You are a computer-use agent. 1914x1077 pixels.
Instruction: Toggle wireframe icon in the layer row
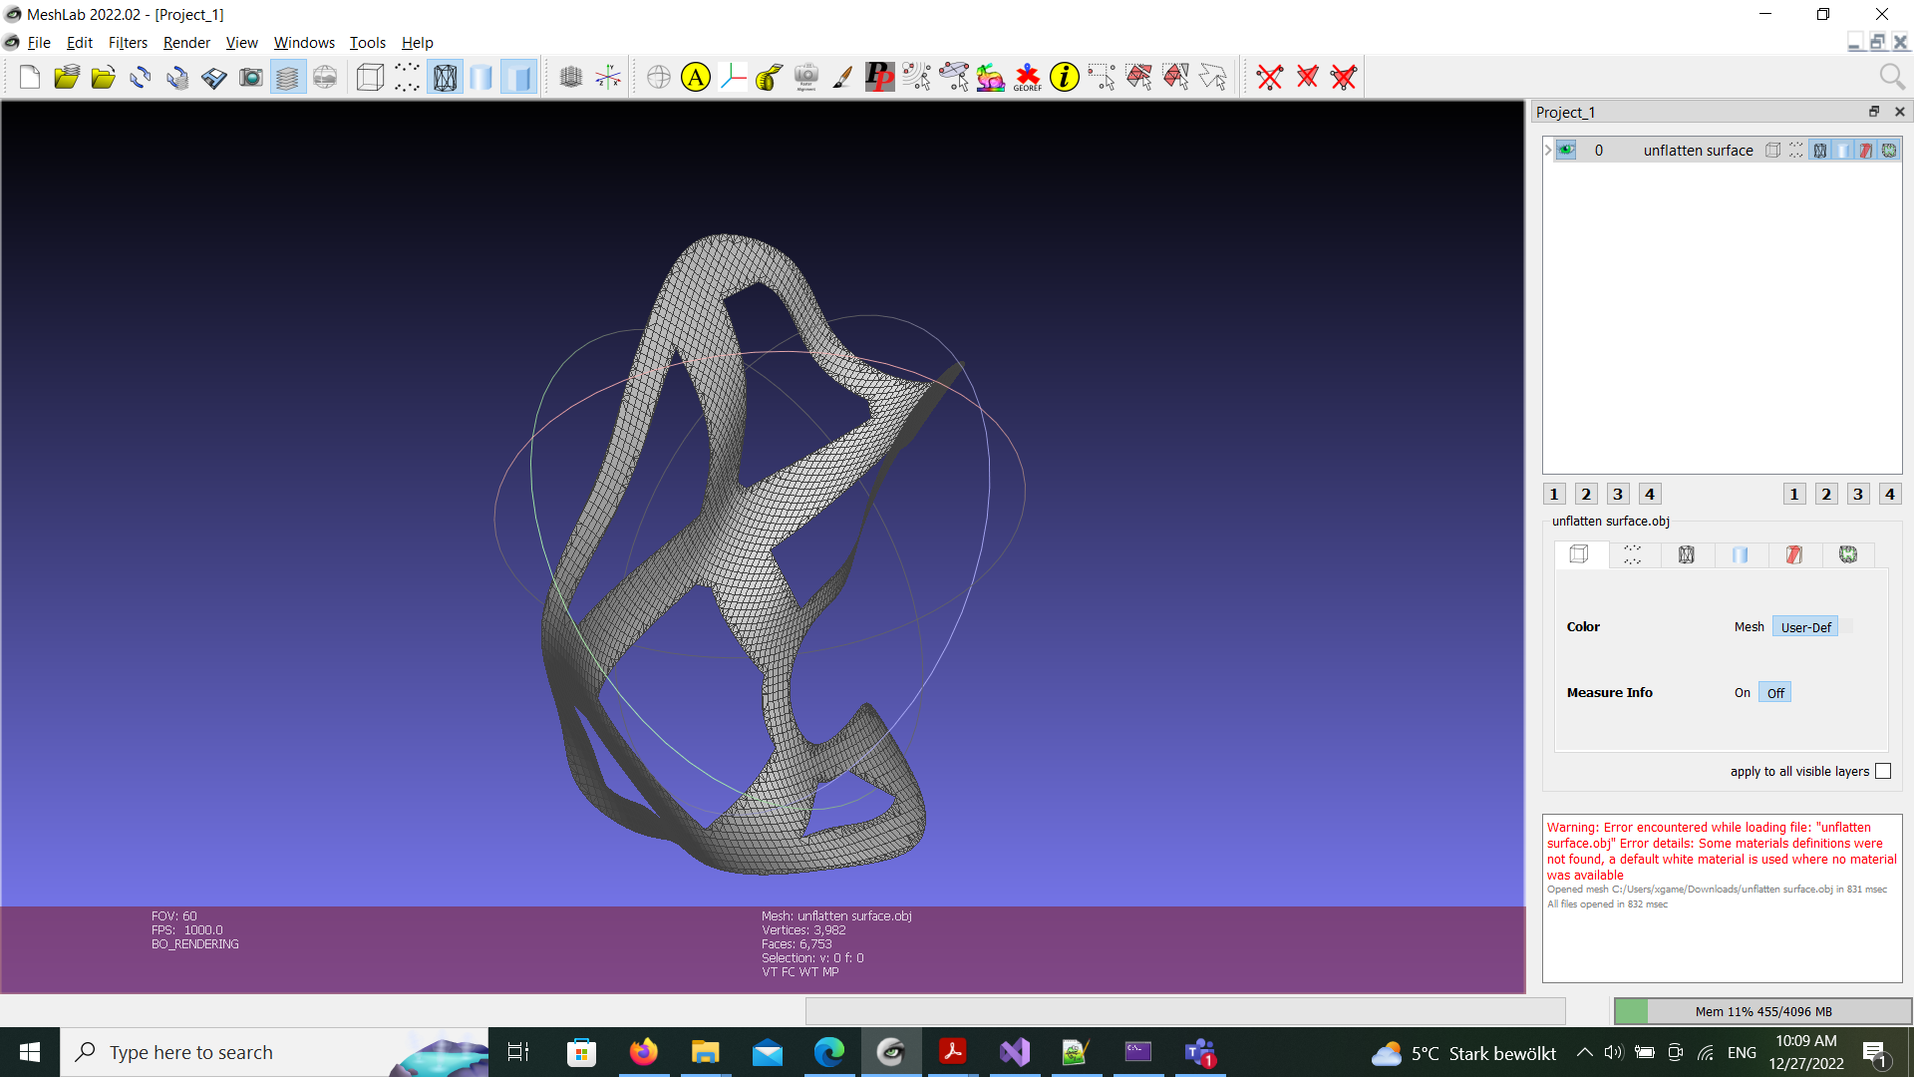[1819, 151]
